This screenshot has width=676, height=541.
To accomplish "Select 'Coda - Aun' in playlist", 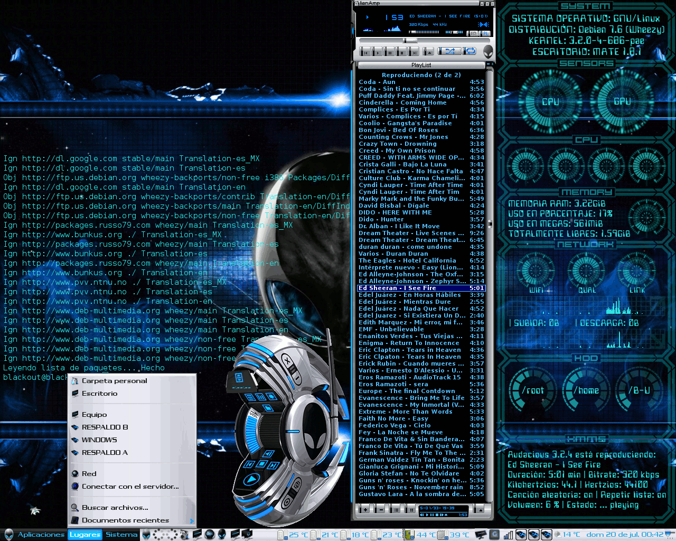I will point(421,82).
